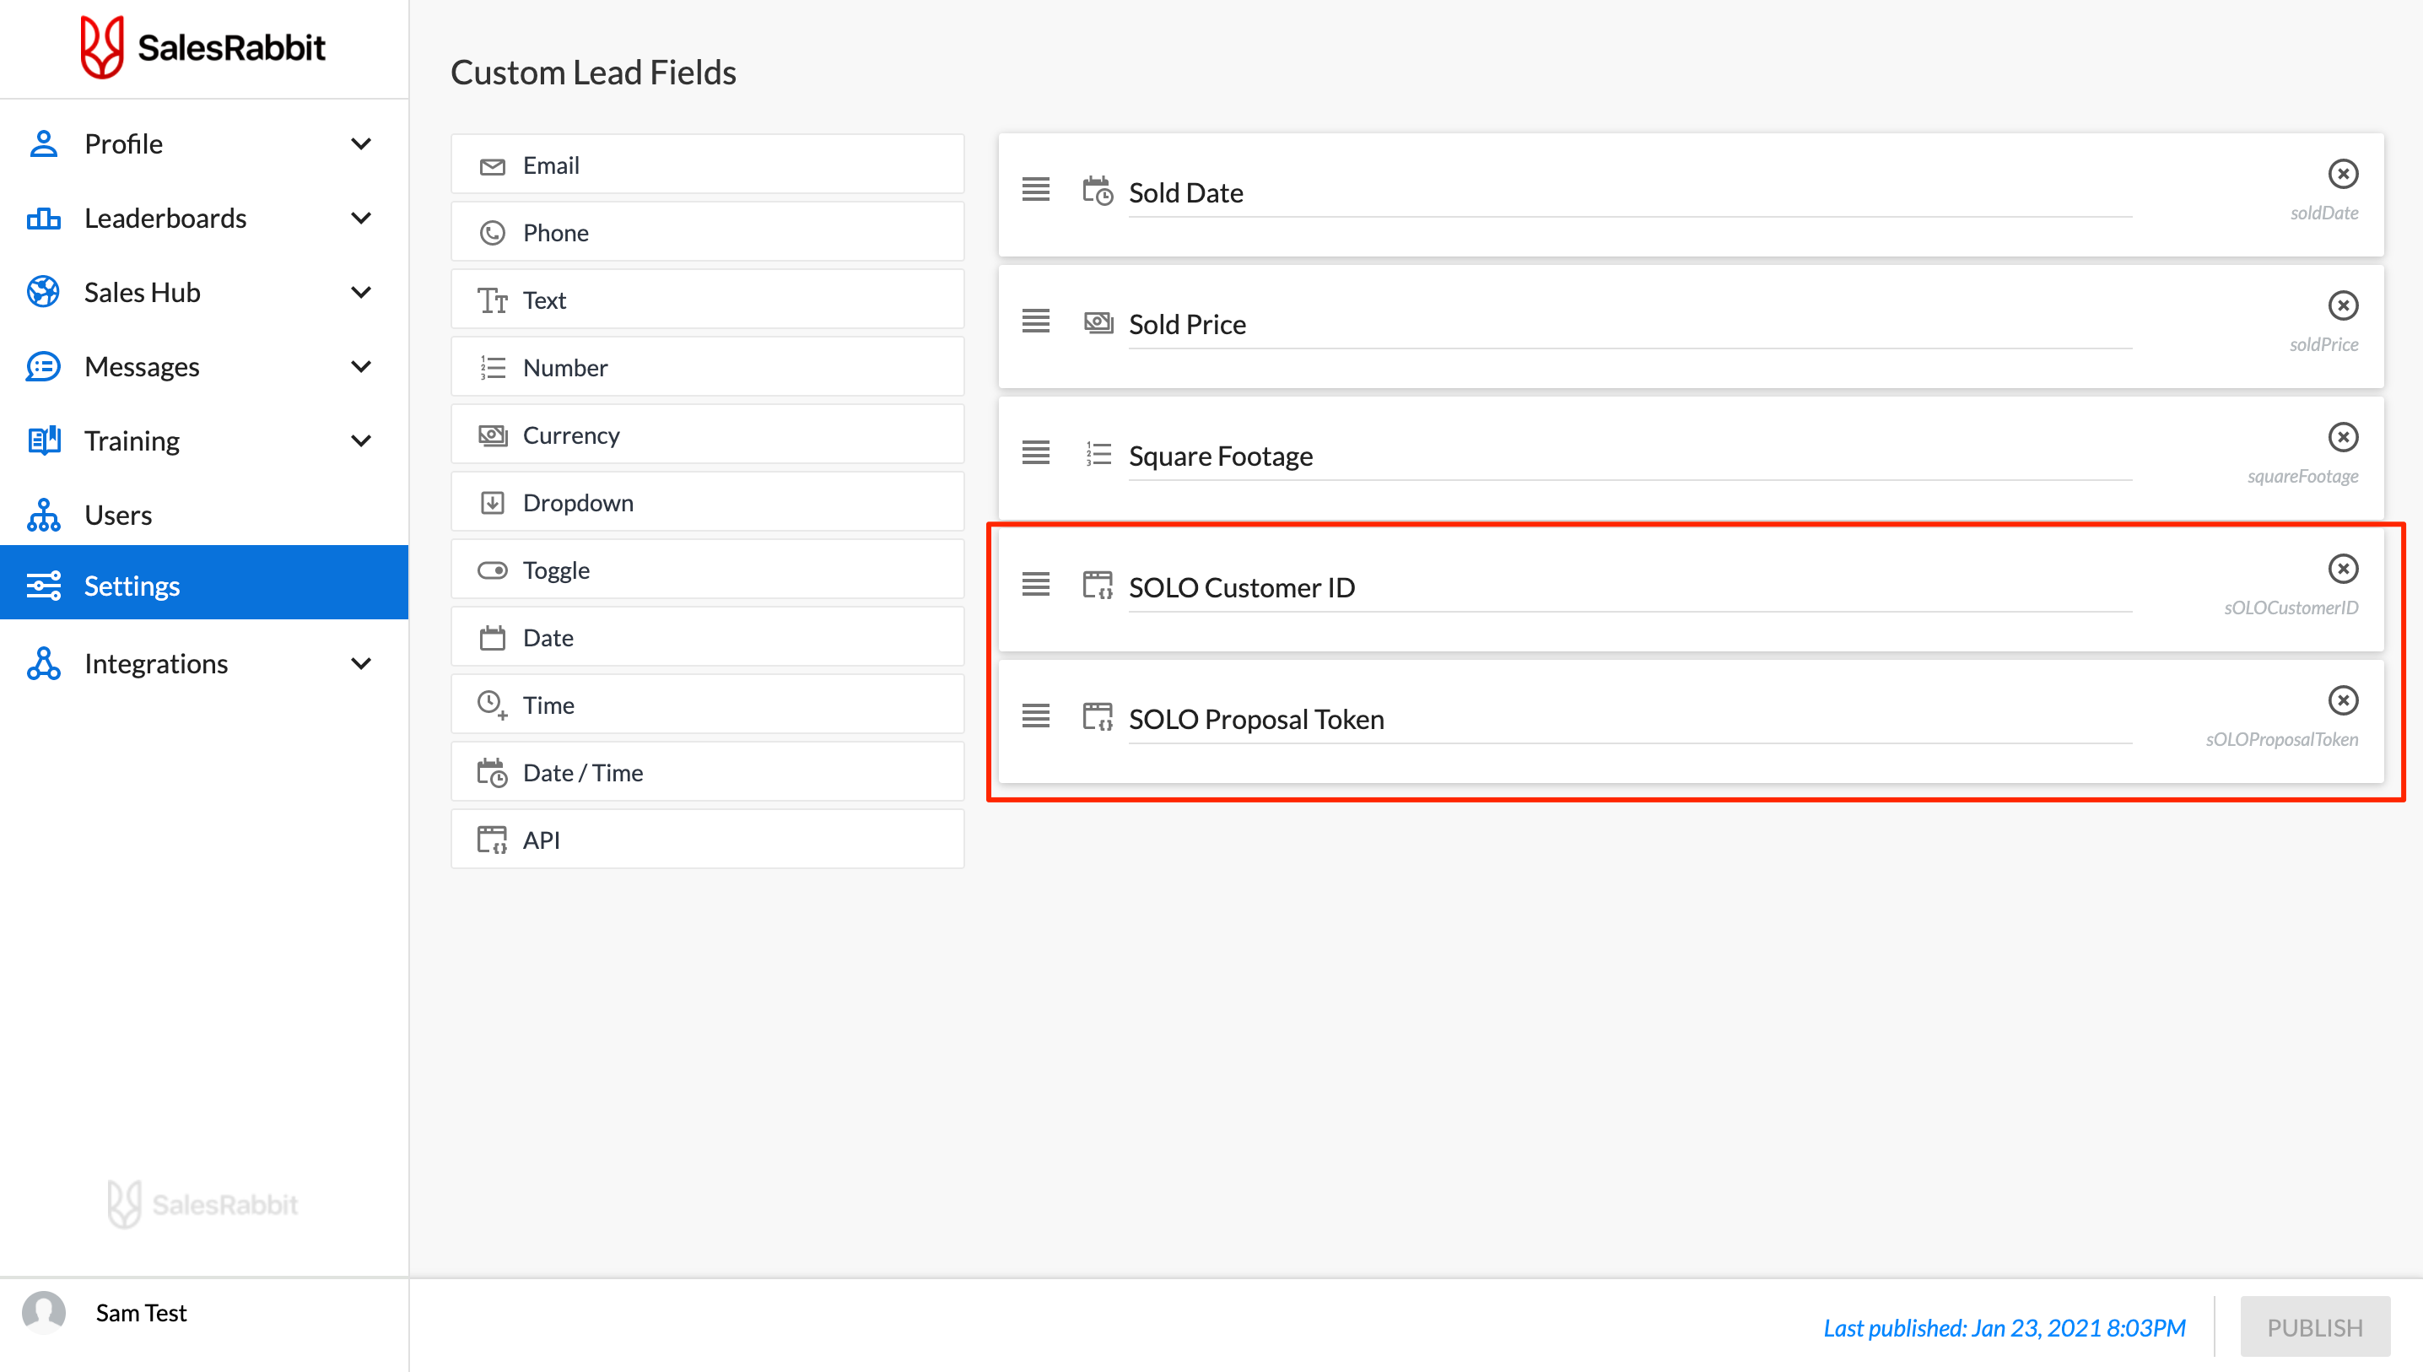The image size is (2423, 1372).
Task: Click drag handle of Sold Date row
Action: pyautogui.click(x=1035, y=189)
